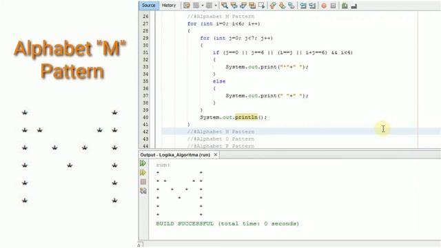Open the Forward history dropdown arrow

[x=216, y=6]
